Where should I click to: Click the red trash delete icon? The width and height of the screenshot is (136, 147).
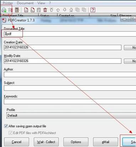45,10
